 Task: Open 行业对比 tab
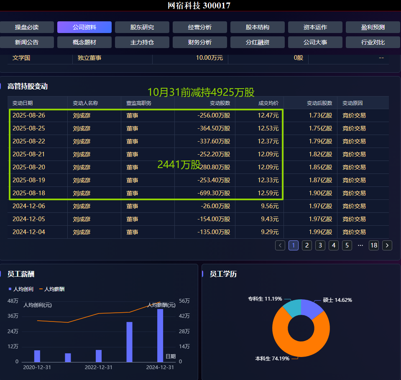[x=373, y=42]
